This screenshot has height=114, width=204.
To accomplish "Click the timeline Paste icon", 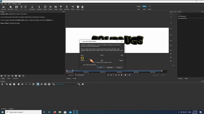I will click(14, 84).
